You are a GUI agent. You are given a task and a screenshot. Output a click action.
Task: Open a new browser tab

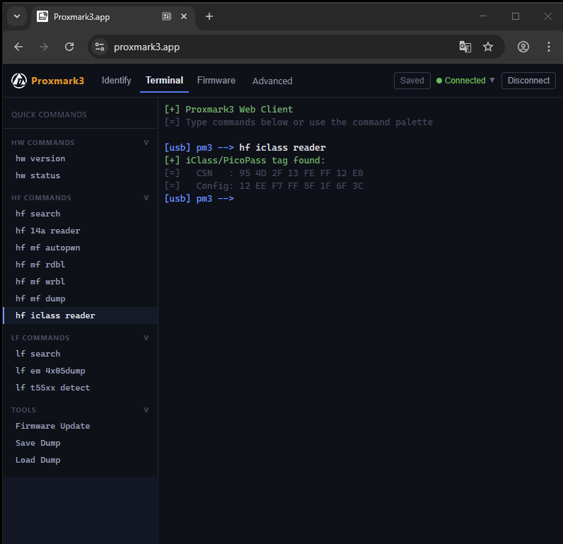(x=209, y=16)
